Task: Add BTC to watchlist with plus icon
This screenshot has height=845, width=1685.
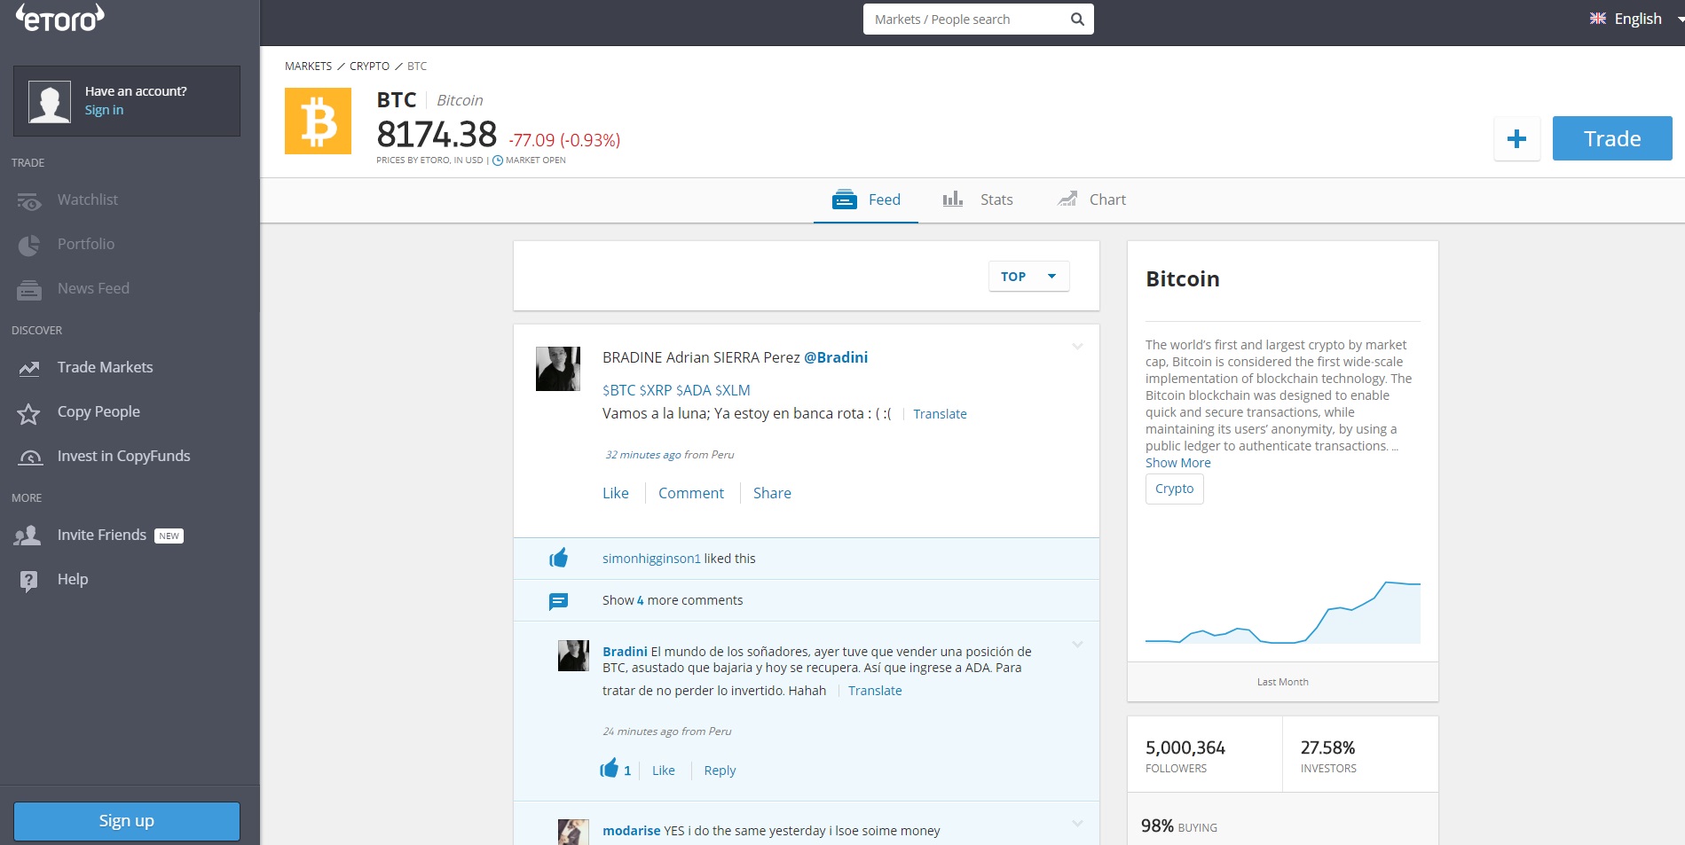Action: coord(1516,139)
